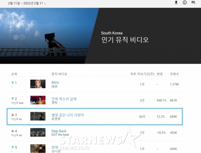This screenshot has width=201, height=153.
Task: Open the 희재 music video link
Action: click(x=55, y=147)
